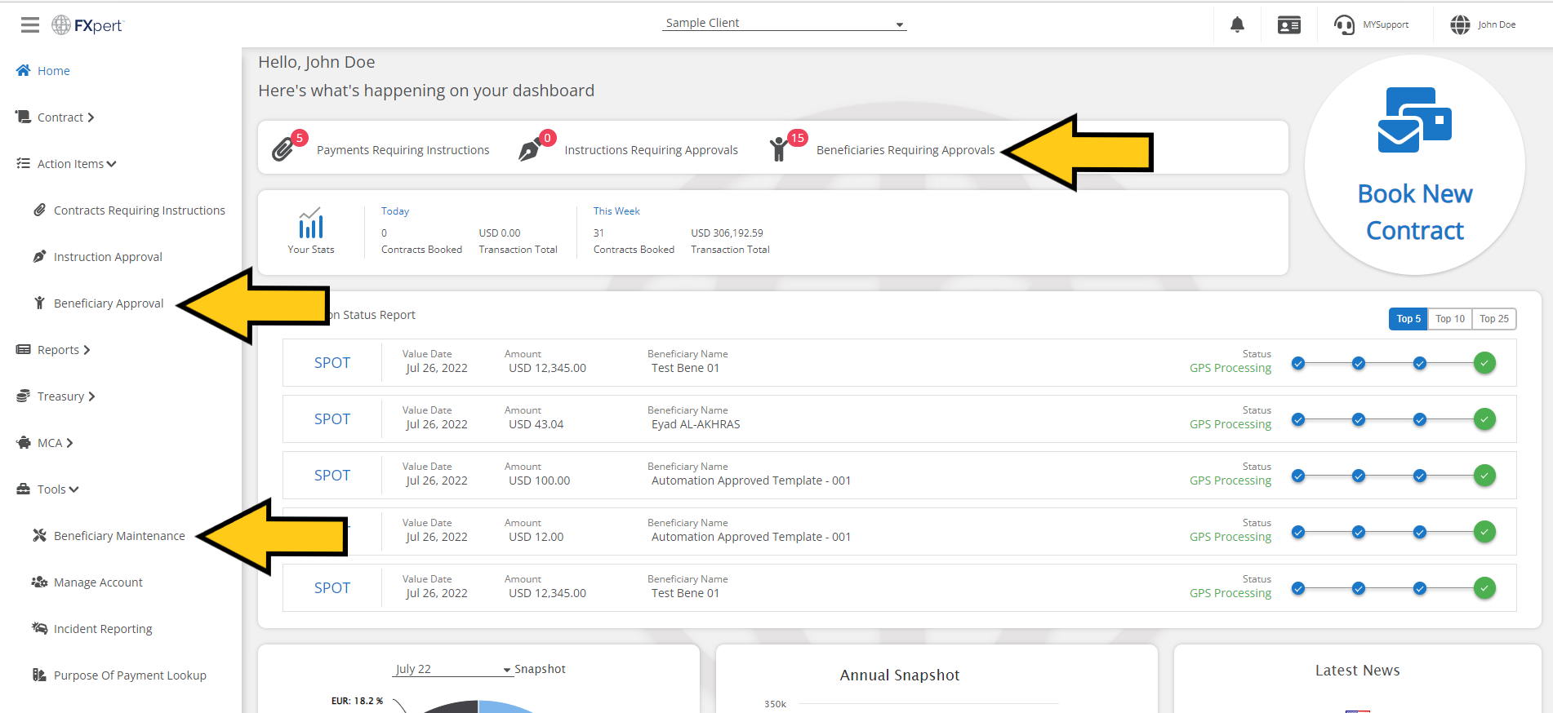Image resolution: width=1553 pixels, height=713 pixels.
Task: Open the hamburger menu icon
Action: (x=30, y=25)
